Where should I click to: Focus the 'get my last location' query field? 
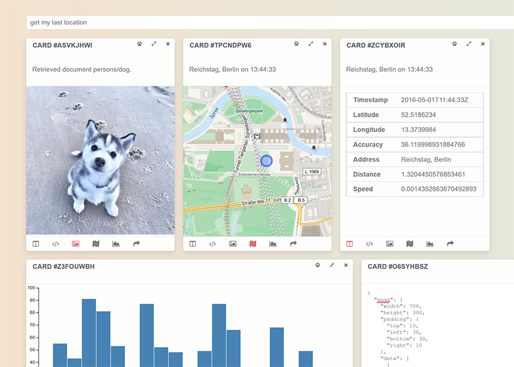(x=270, y=22)
